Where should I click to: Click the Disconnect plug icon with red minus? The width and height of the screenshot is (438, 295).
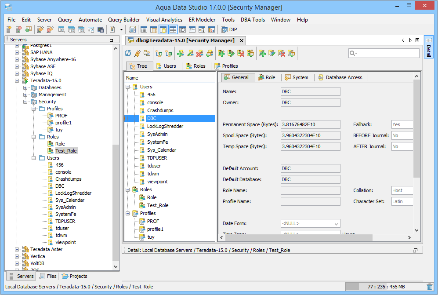(50, 29)
